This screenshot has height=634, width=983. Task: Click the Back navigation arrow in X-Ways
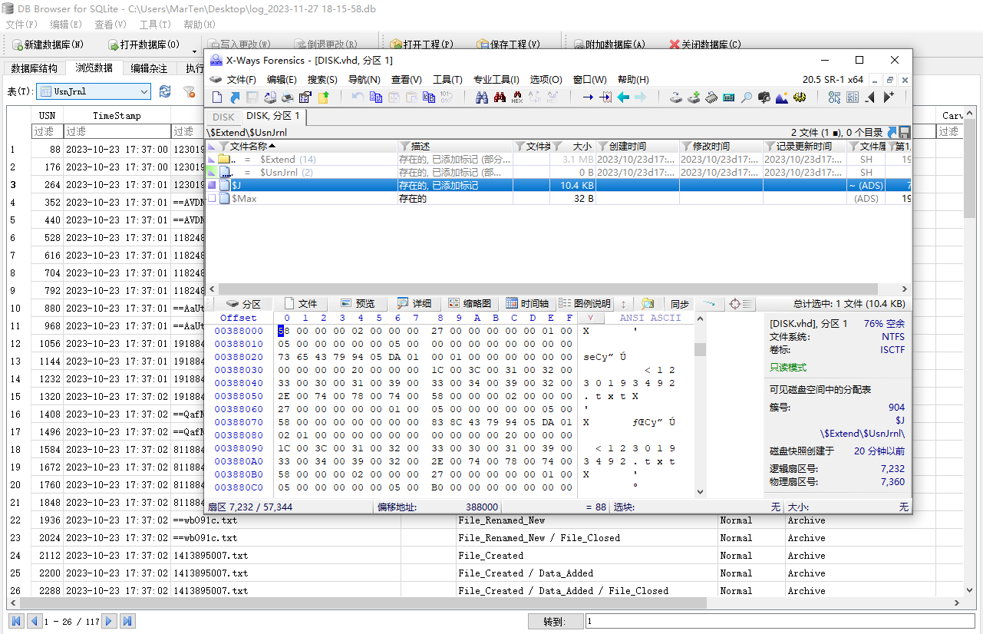623,97
